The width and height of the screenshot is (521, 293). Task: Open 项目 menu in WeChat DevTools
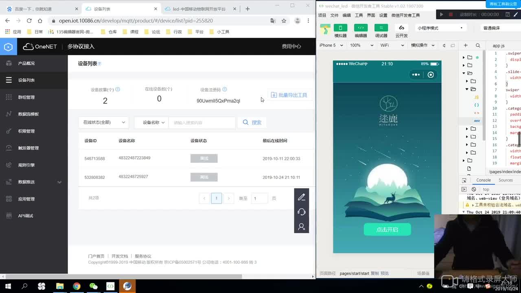tap(322, 15)
